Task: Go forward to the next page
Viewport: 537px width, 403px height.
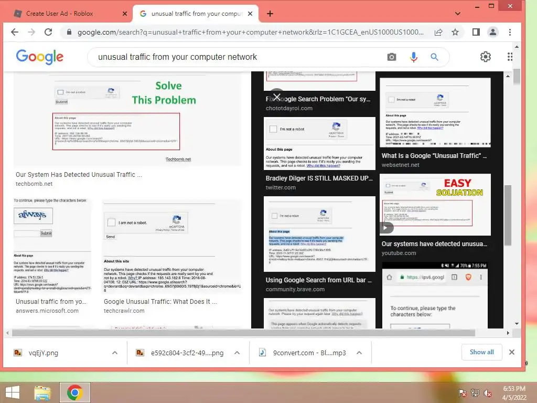Action: pos(31,32)
